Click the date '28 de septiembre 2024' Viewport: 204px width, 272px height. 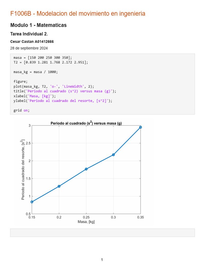pos(29,48)
